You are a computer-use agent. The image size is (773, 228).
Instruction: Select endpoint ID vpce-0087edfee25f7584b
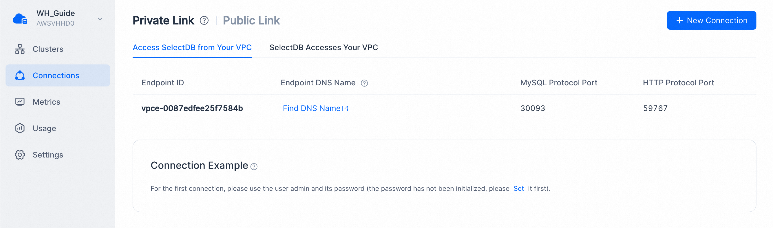(x=192, y=108)
